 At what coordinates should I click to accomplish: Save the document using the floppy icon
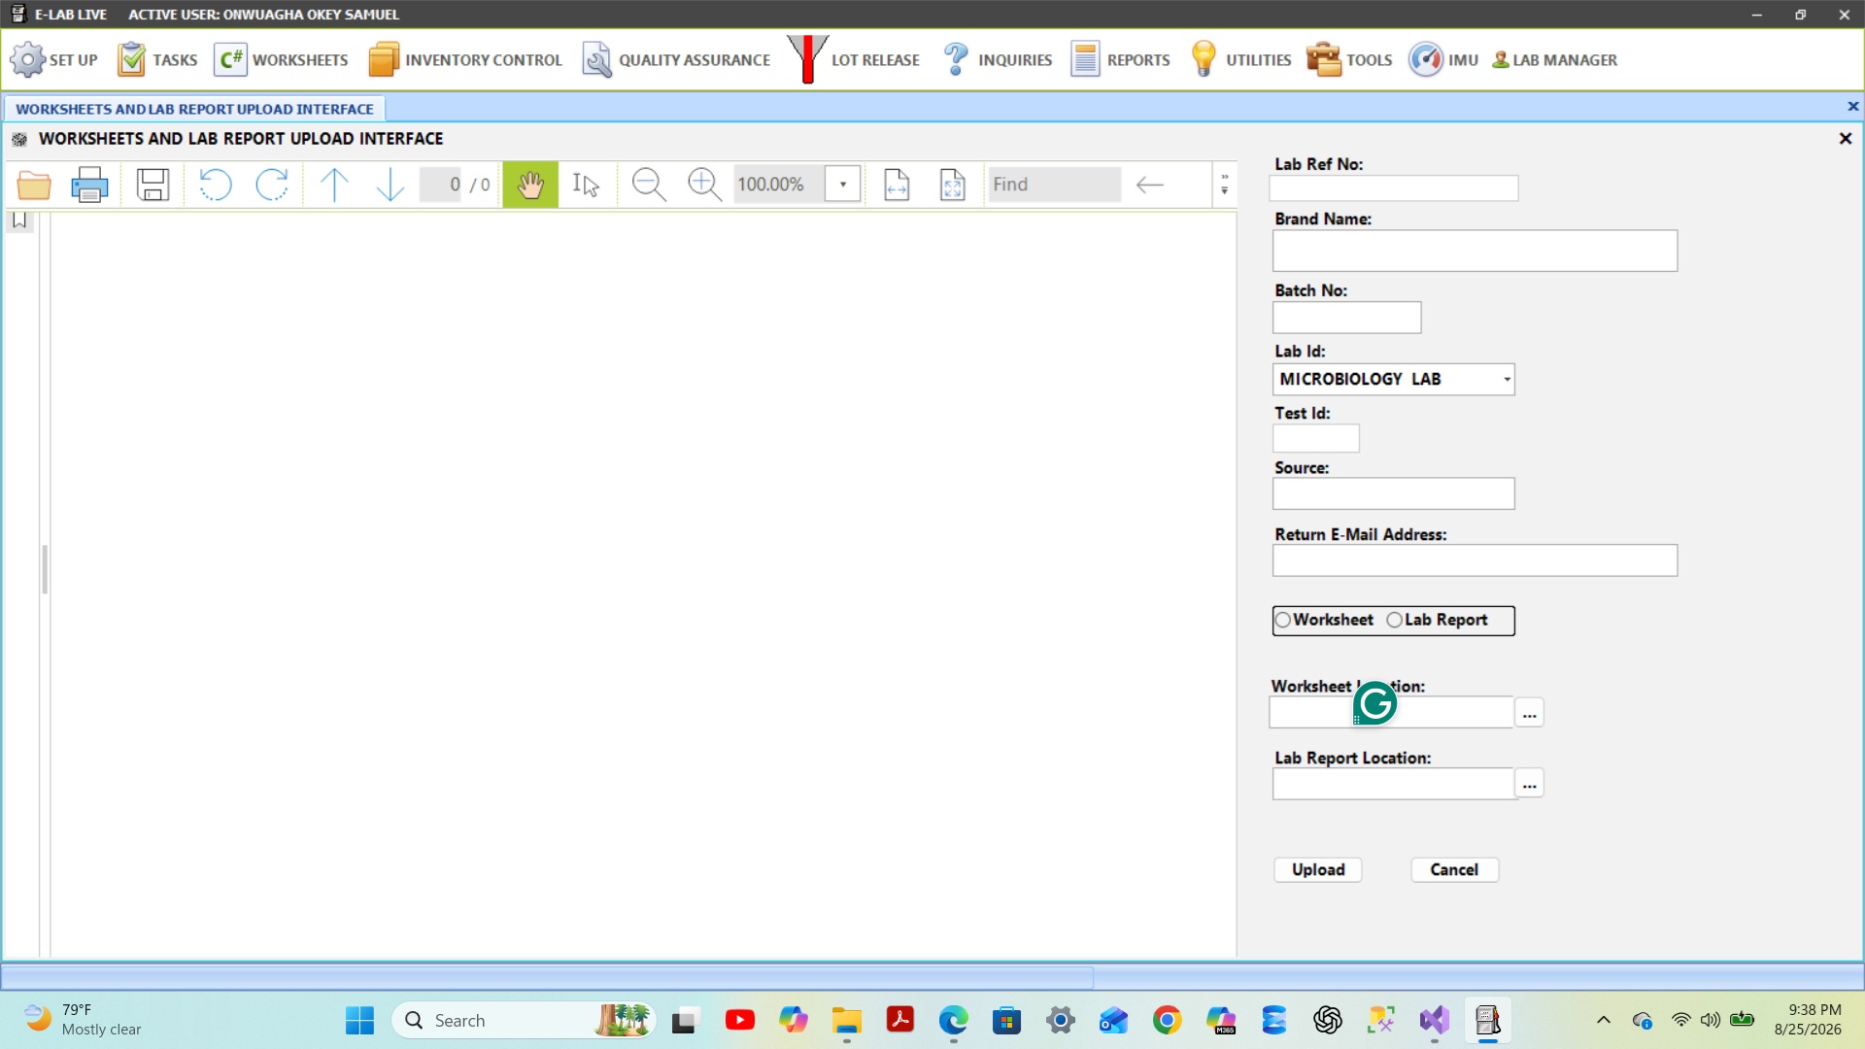tap(153, 185)
